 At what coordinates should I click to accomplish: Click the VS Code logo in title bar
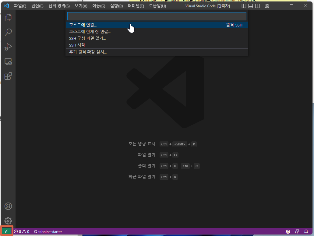pyautogui.click(x=6, y=6)
